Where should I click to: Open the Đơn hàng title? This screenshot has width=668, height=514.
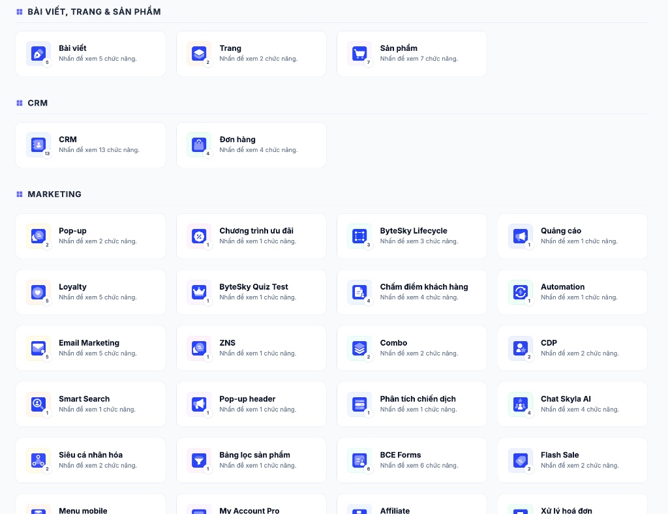pyautogui.click(x=237, y=139)
